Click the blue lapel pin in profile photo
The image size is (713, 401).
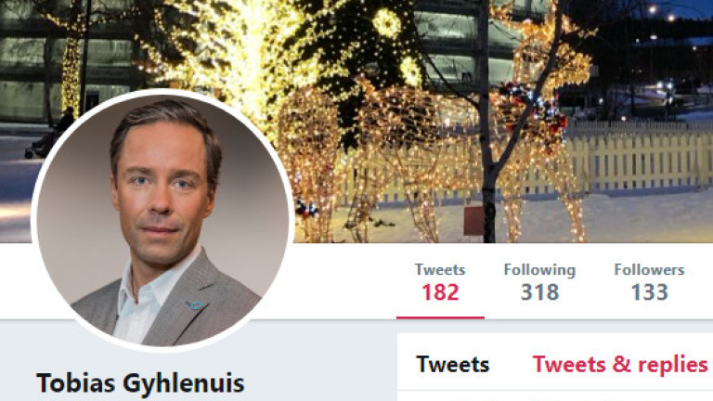point(196,305)
